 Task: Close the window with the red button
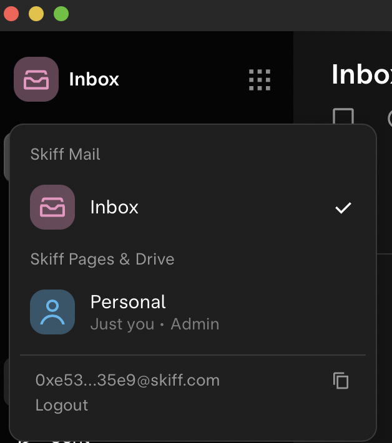(x=11, y=14)
